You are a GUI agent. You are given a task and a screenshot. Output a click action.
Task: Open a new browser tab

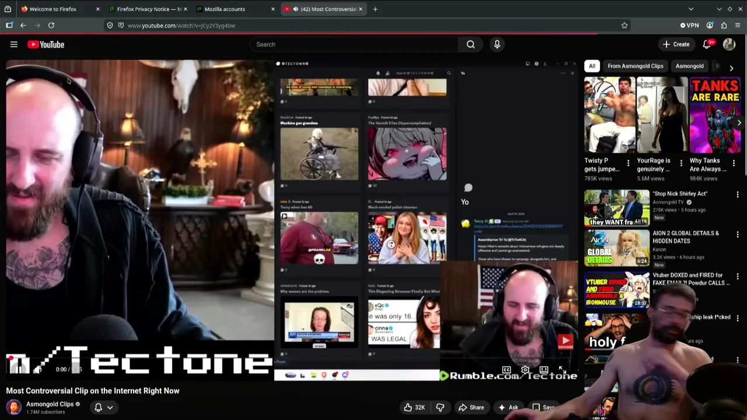coord(375,9)
